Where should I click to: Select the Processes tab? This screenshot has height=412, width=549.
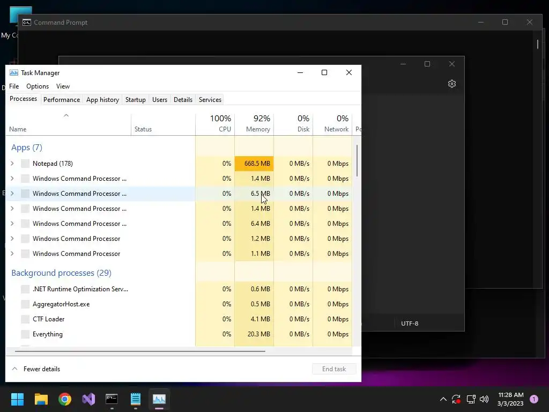click(23, 99)
